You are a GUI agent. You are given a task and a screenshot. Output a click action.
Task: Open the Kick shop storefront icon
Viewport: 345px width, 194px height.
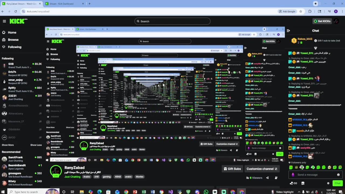[303, 183]
